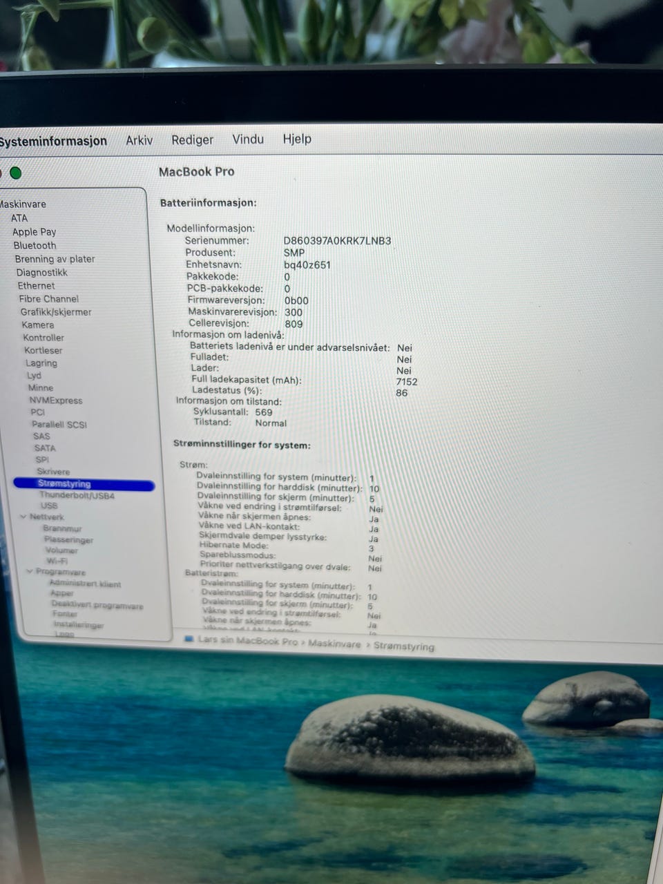This screenshot has width=663, height=884.
Task: Open the Rediger menu
Action: click(x=192, y=140)
